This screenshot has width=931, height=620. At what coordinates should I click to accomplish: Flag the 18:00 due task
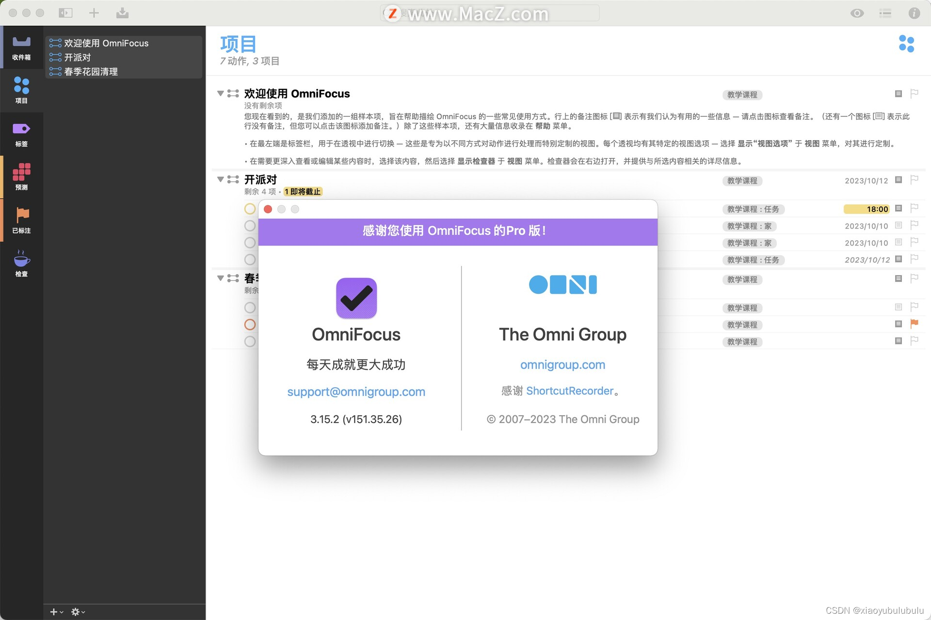[x=914, y=208]
